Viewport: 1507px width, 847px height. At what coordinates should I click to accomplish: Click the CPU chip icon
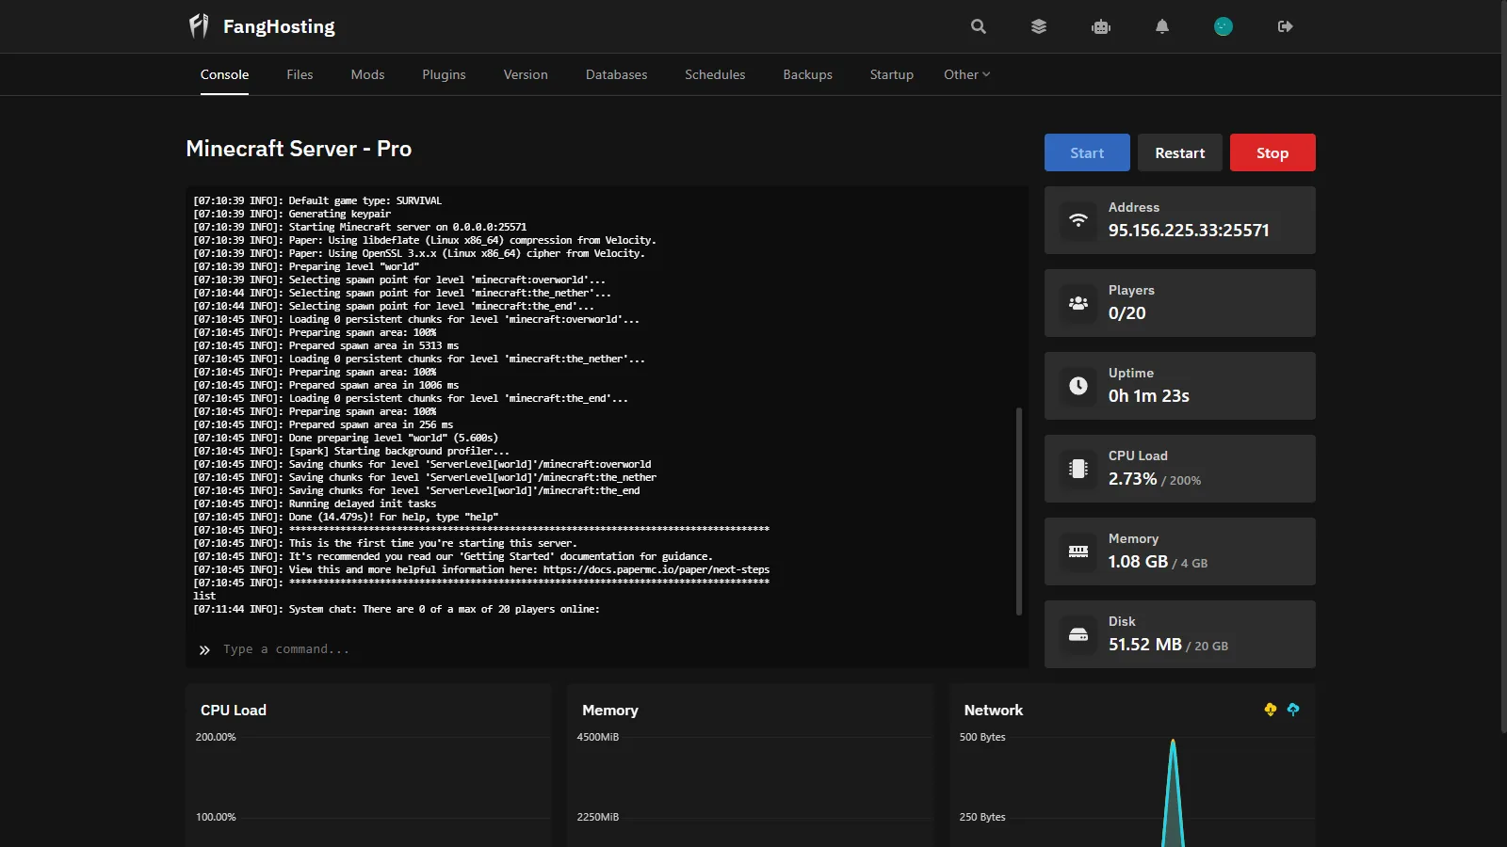pyautogui.click(x=1078, y=469)
